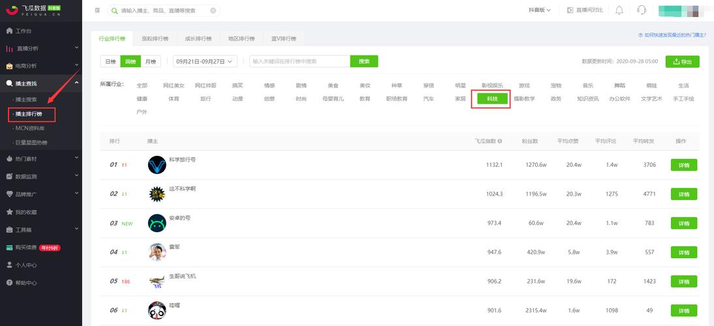Click the notification bell icon
Screen dimensions: 714x326
click(619, 10)
